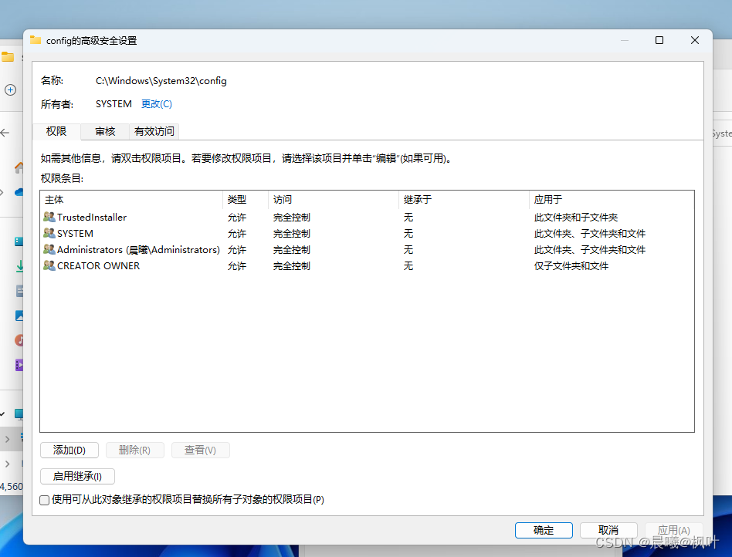Click the Administrators principal group icon

tap(49, 249)
